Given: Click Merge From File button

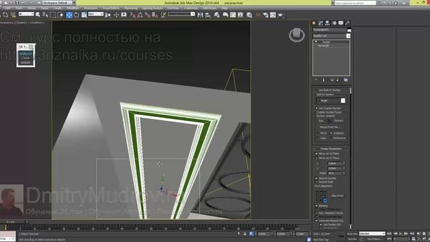Looking at the screenshot, I should click(x=330, y=127).
